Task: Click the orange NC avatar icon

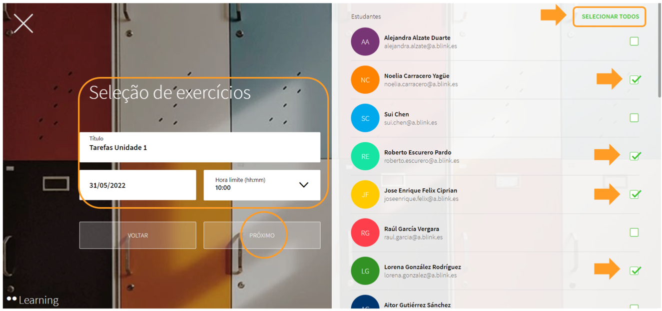Action: pyautogui.click(x=365, y=80)
